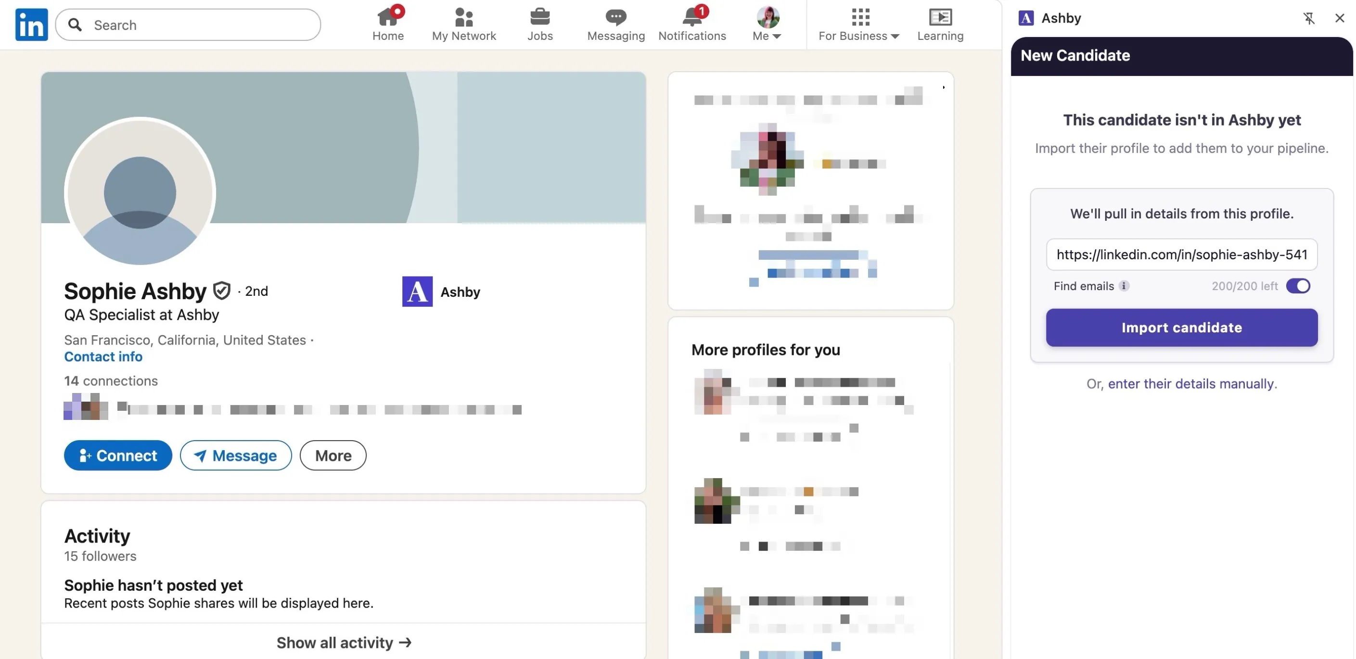Click the Search input field
Viewport: 1356px width, 659px height.
coord(188,25)
